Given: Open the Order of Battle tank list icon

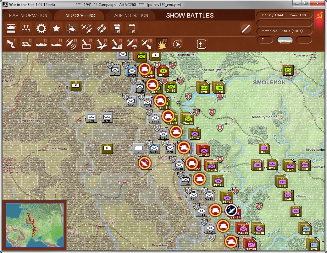Looking at the screenshot, I should click(11, 29).
